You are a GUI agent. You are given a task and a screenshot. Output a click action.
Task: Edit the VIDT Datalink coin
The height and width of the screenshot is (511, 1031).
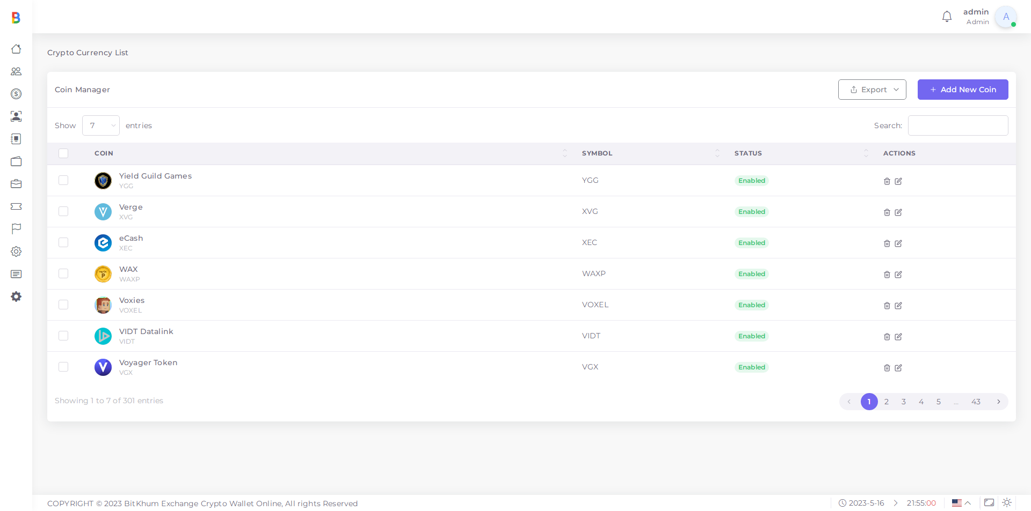click(x=898, y=337)
